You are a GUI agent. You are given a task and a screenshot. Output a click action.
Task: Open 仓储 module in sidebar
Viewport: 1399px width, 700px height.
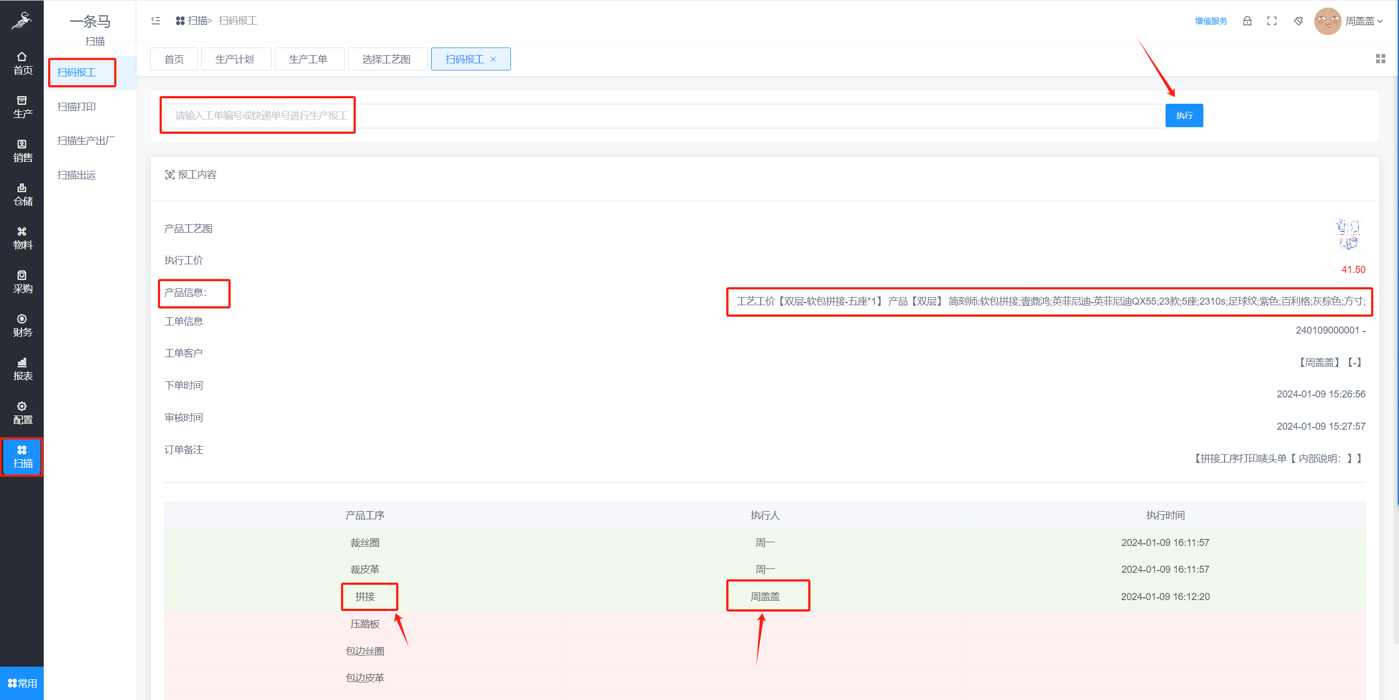[22, 194]
